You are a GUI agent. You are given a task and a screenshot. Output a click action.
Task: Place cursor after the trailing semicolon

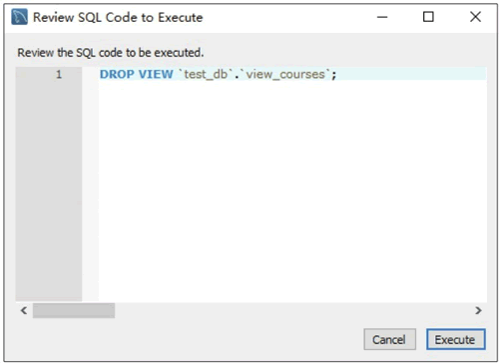coord(337,74)
